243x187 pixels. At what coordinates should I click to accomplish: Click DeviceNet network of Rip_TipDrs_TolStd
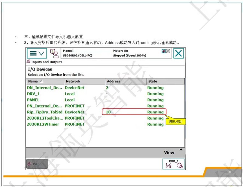pos(75,112)
